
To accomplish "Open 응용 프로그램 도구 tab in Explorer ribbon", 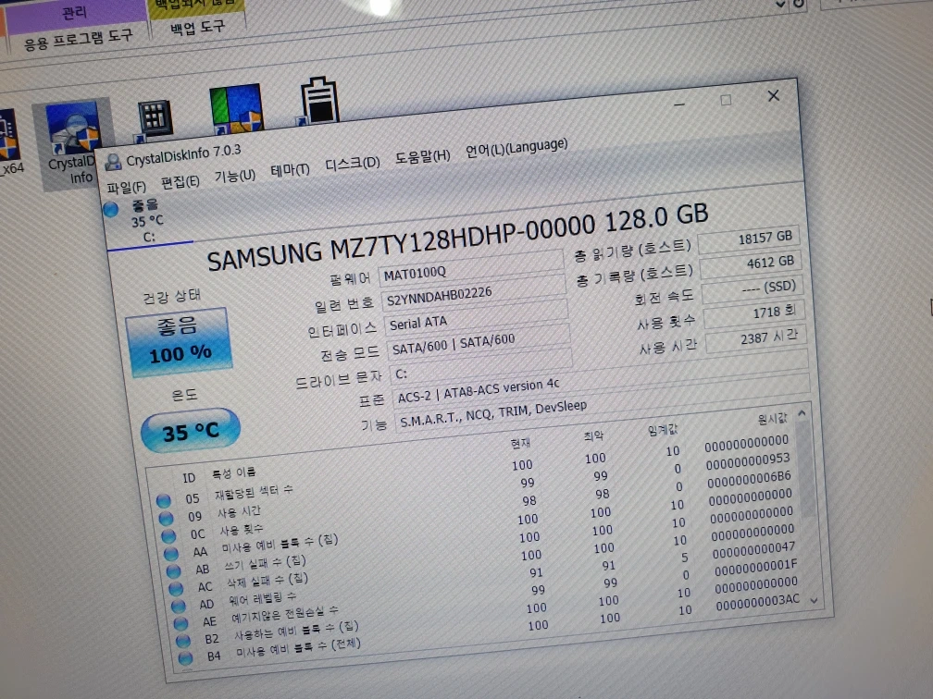I will [x=78, y=39].
